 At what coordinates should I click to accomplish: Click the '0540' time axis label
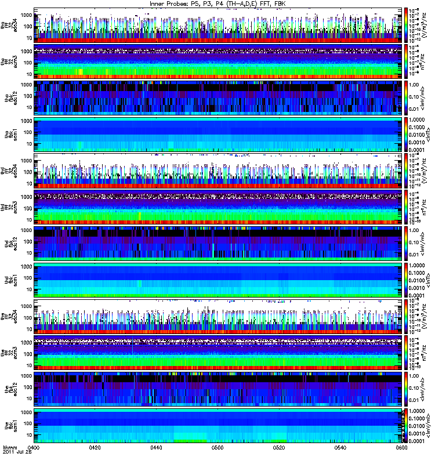(340, 447)
